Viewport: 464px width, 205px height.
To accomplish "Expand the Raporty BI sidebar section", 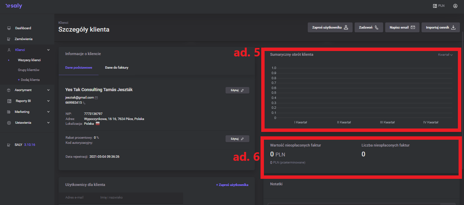I will pyautogui.click(x=48, y=101).
